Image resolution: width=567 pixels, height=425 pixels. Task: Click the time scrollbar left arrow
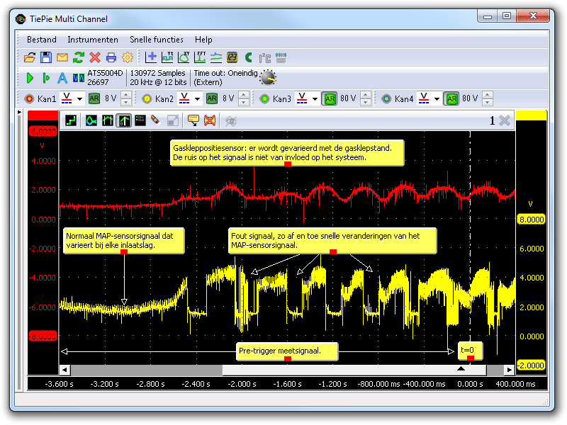point(64,370)
